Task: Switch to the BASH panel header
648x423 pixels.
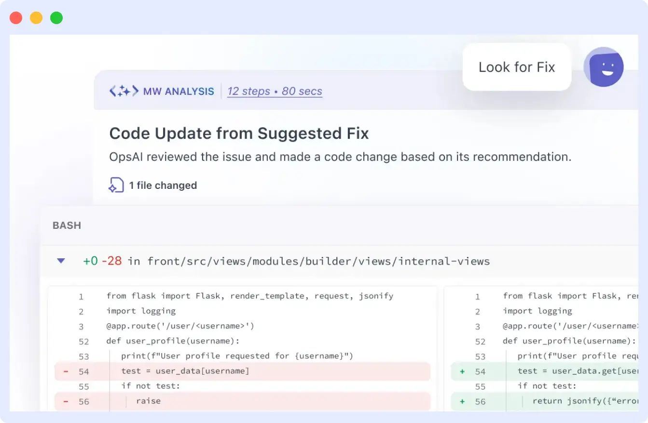Action: coord(67,225)
